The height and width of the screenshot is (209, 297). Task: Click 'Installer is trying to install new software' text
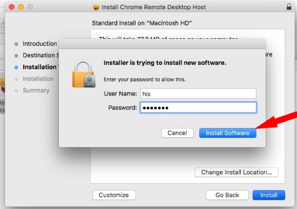[x=165, y=63]
